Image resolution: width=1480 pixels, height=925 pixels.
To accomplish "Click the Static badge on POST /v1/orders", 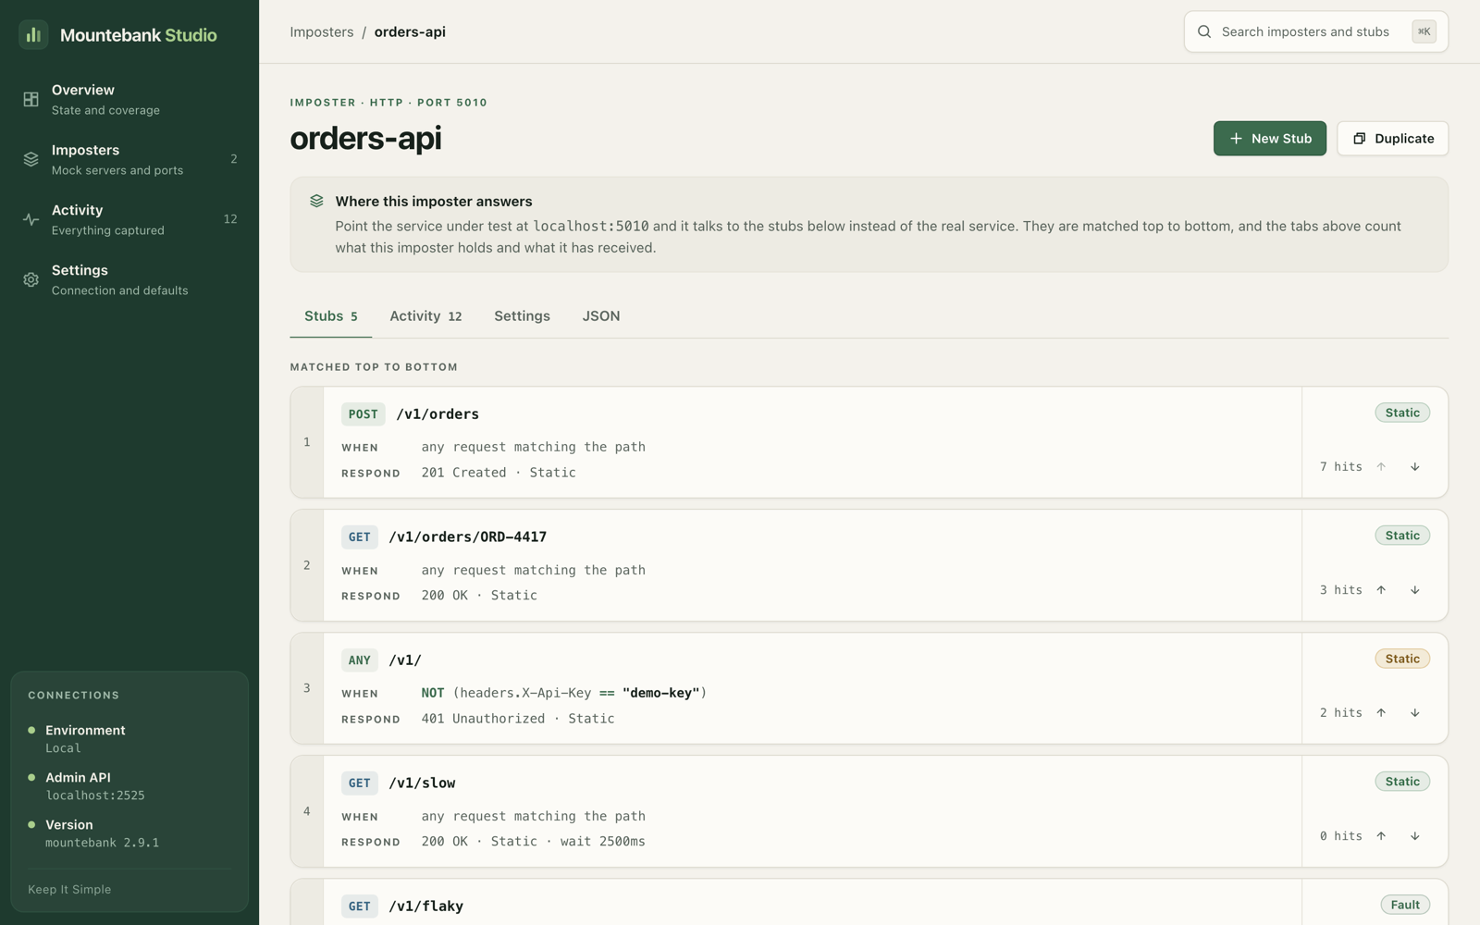I will coord(1402,413).
